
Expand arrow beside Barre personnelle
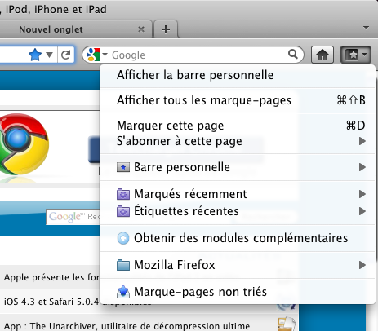[x=362, y=167]
